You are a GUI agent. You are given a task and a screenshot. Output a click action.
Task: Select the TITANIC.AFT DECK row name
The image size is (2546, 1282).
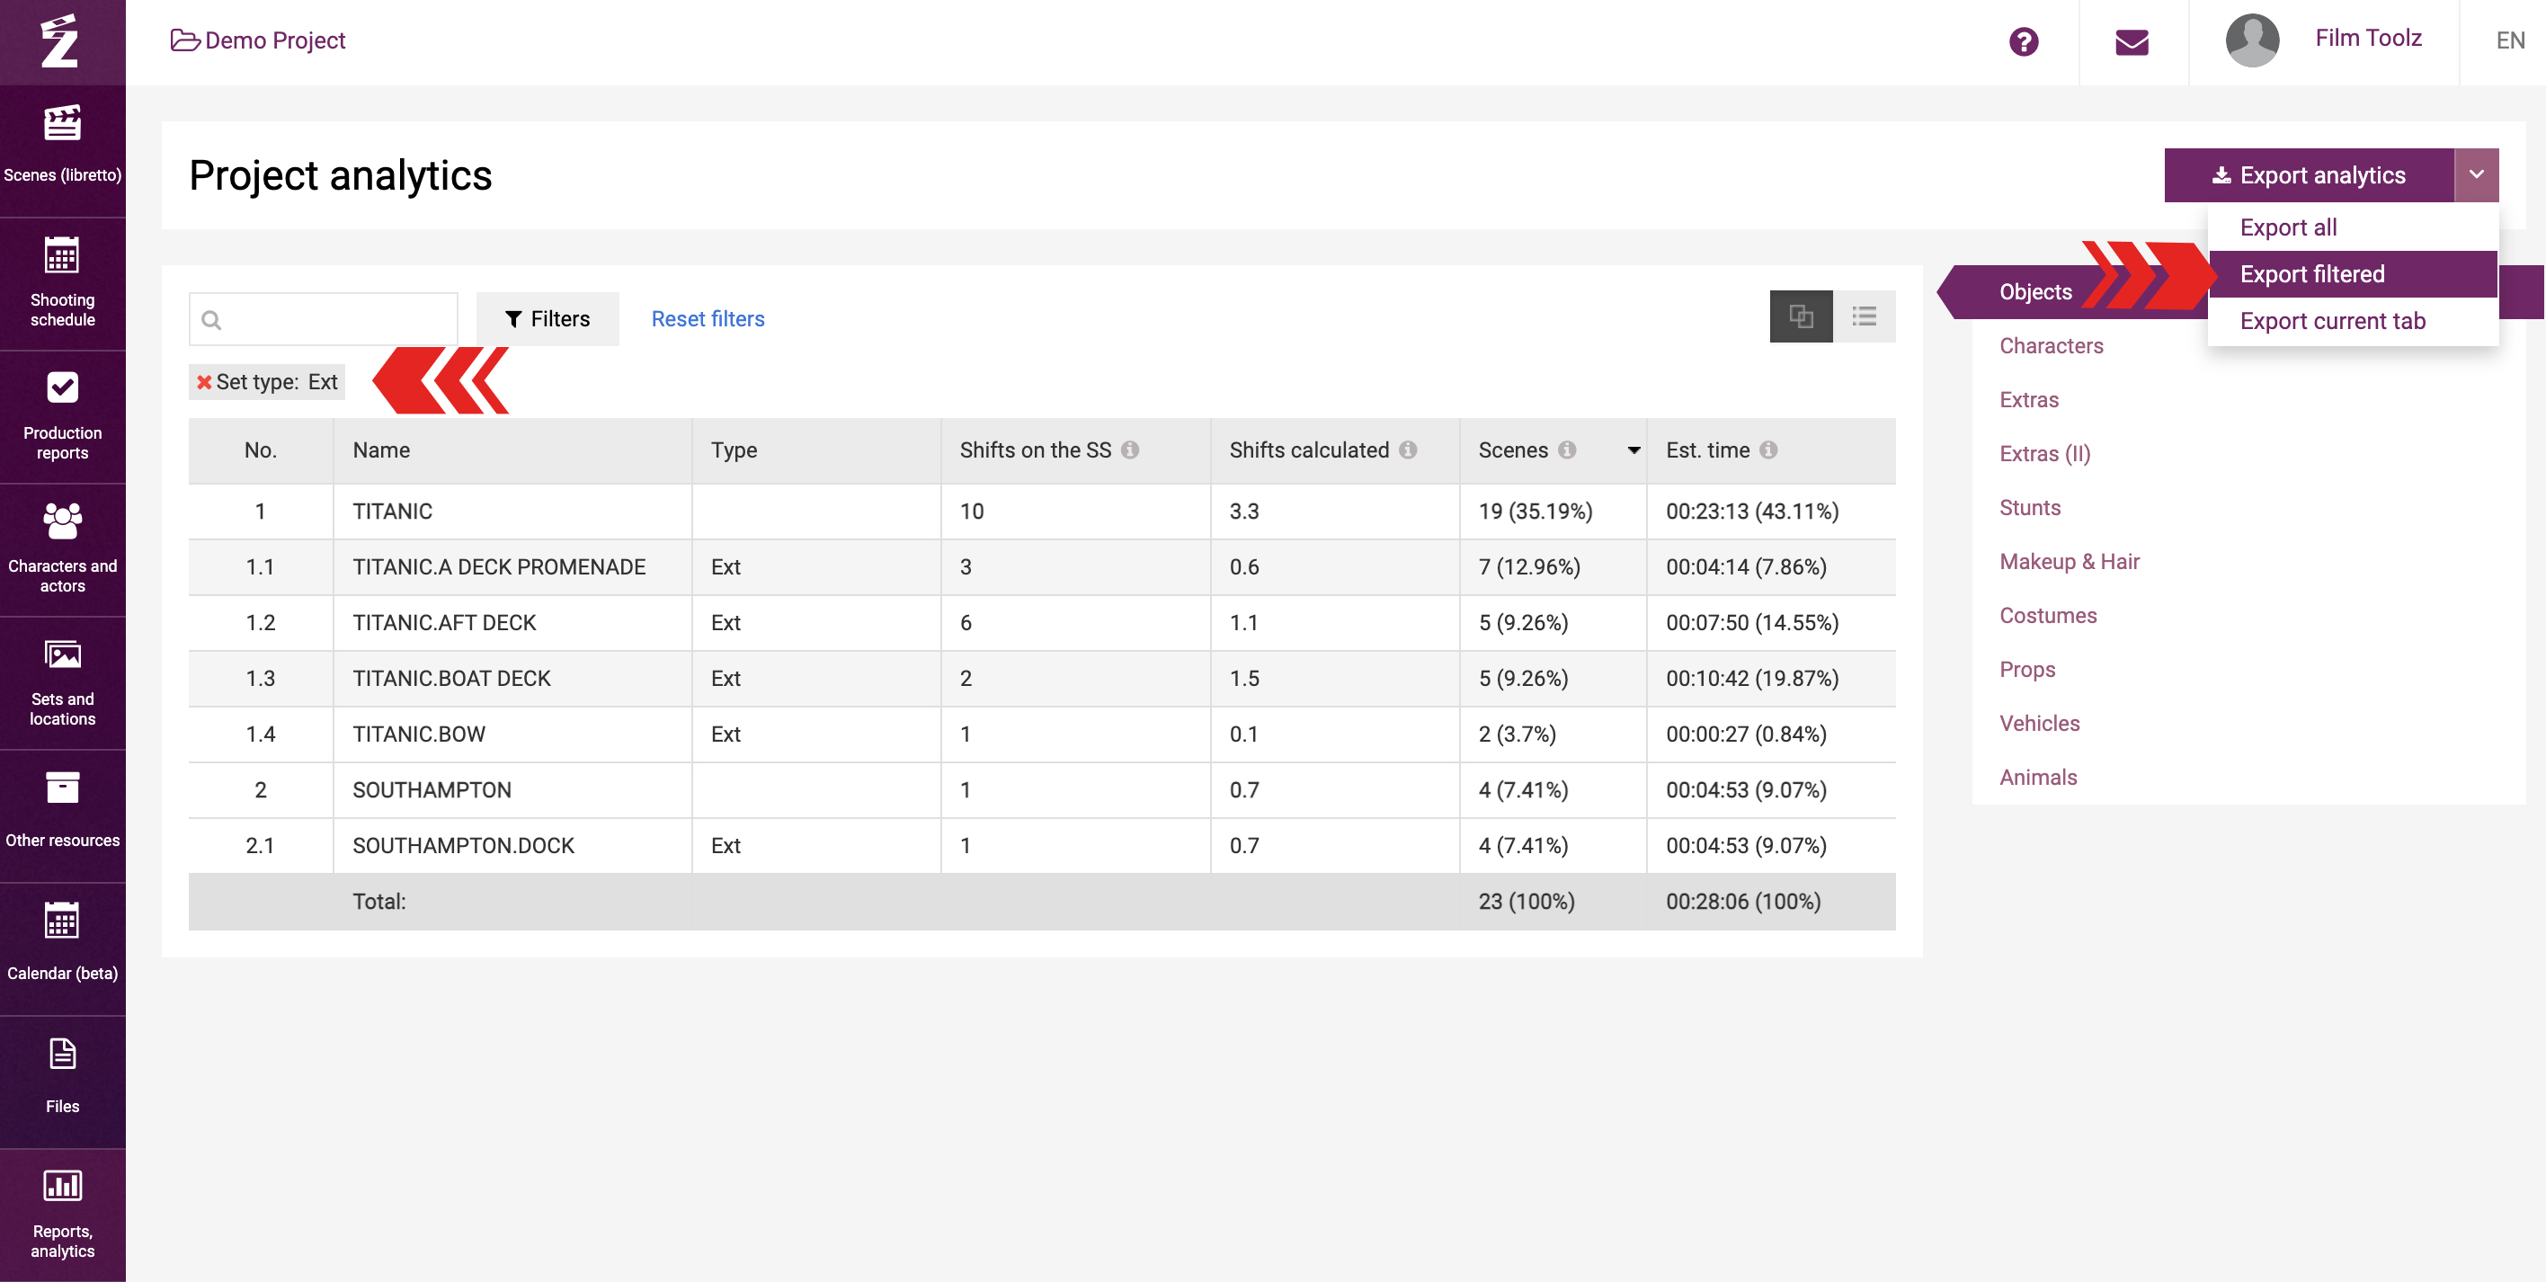[444, 623]
